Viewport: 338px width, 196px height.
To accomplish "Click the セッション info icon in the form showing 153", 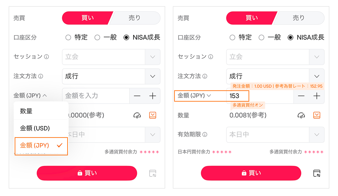I will tap(211, 57).
